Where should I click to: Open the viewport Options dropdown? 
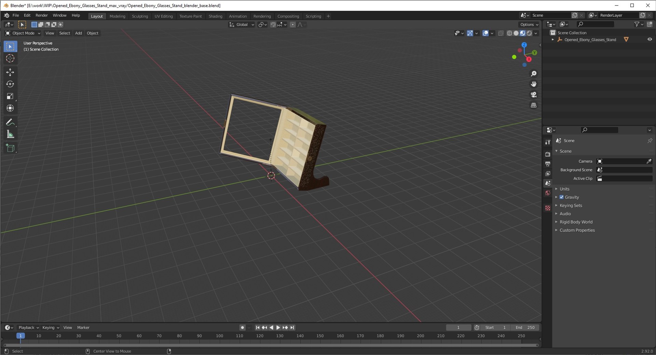point(529,25)
